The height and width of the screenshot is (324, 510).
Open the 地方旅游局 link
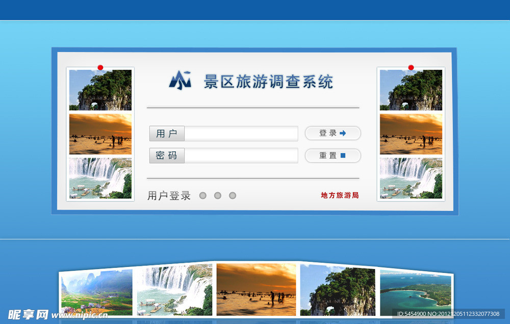point(339,196)
